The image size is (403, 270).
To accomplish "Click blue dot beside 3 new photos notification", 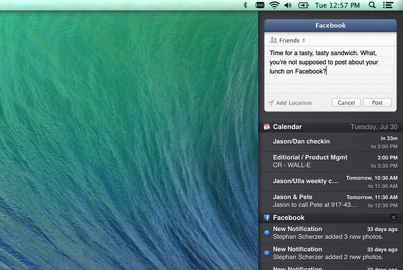I will 267,232.
